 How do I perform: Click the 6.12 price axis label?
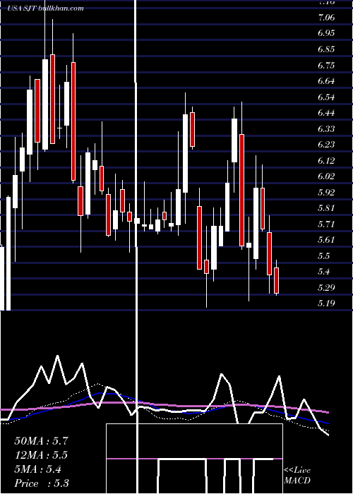[x=326, y=160]
